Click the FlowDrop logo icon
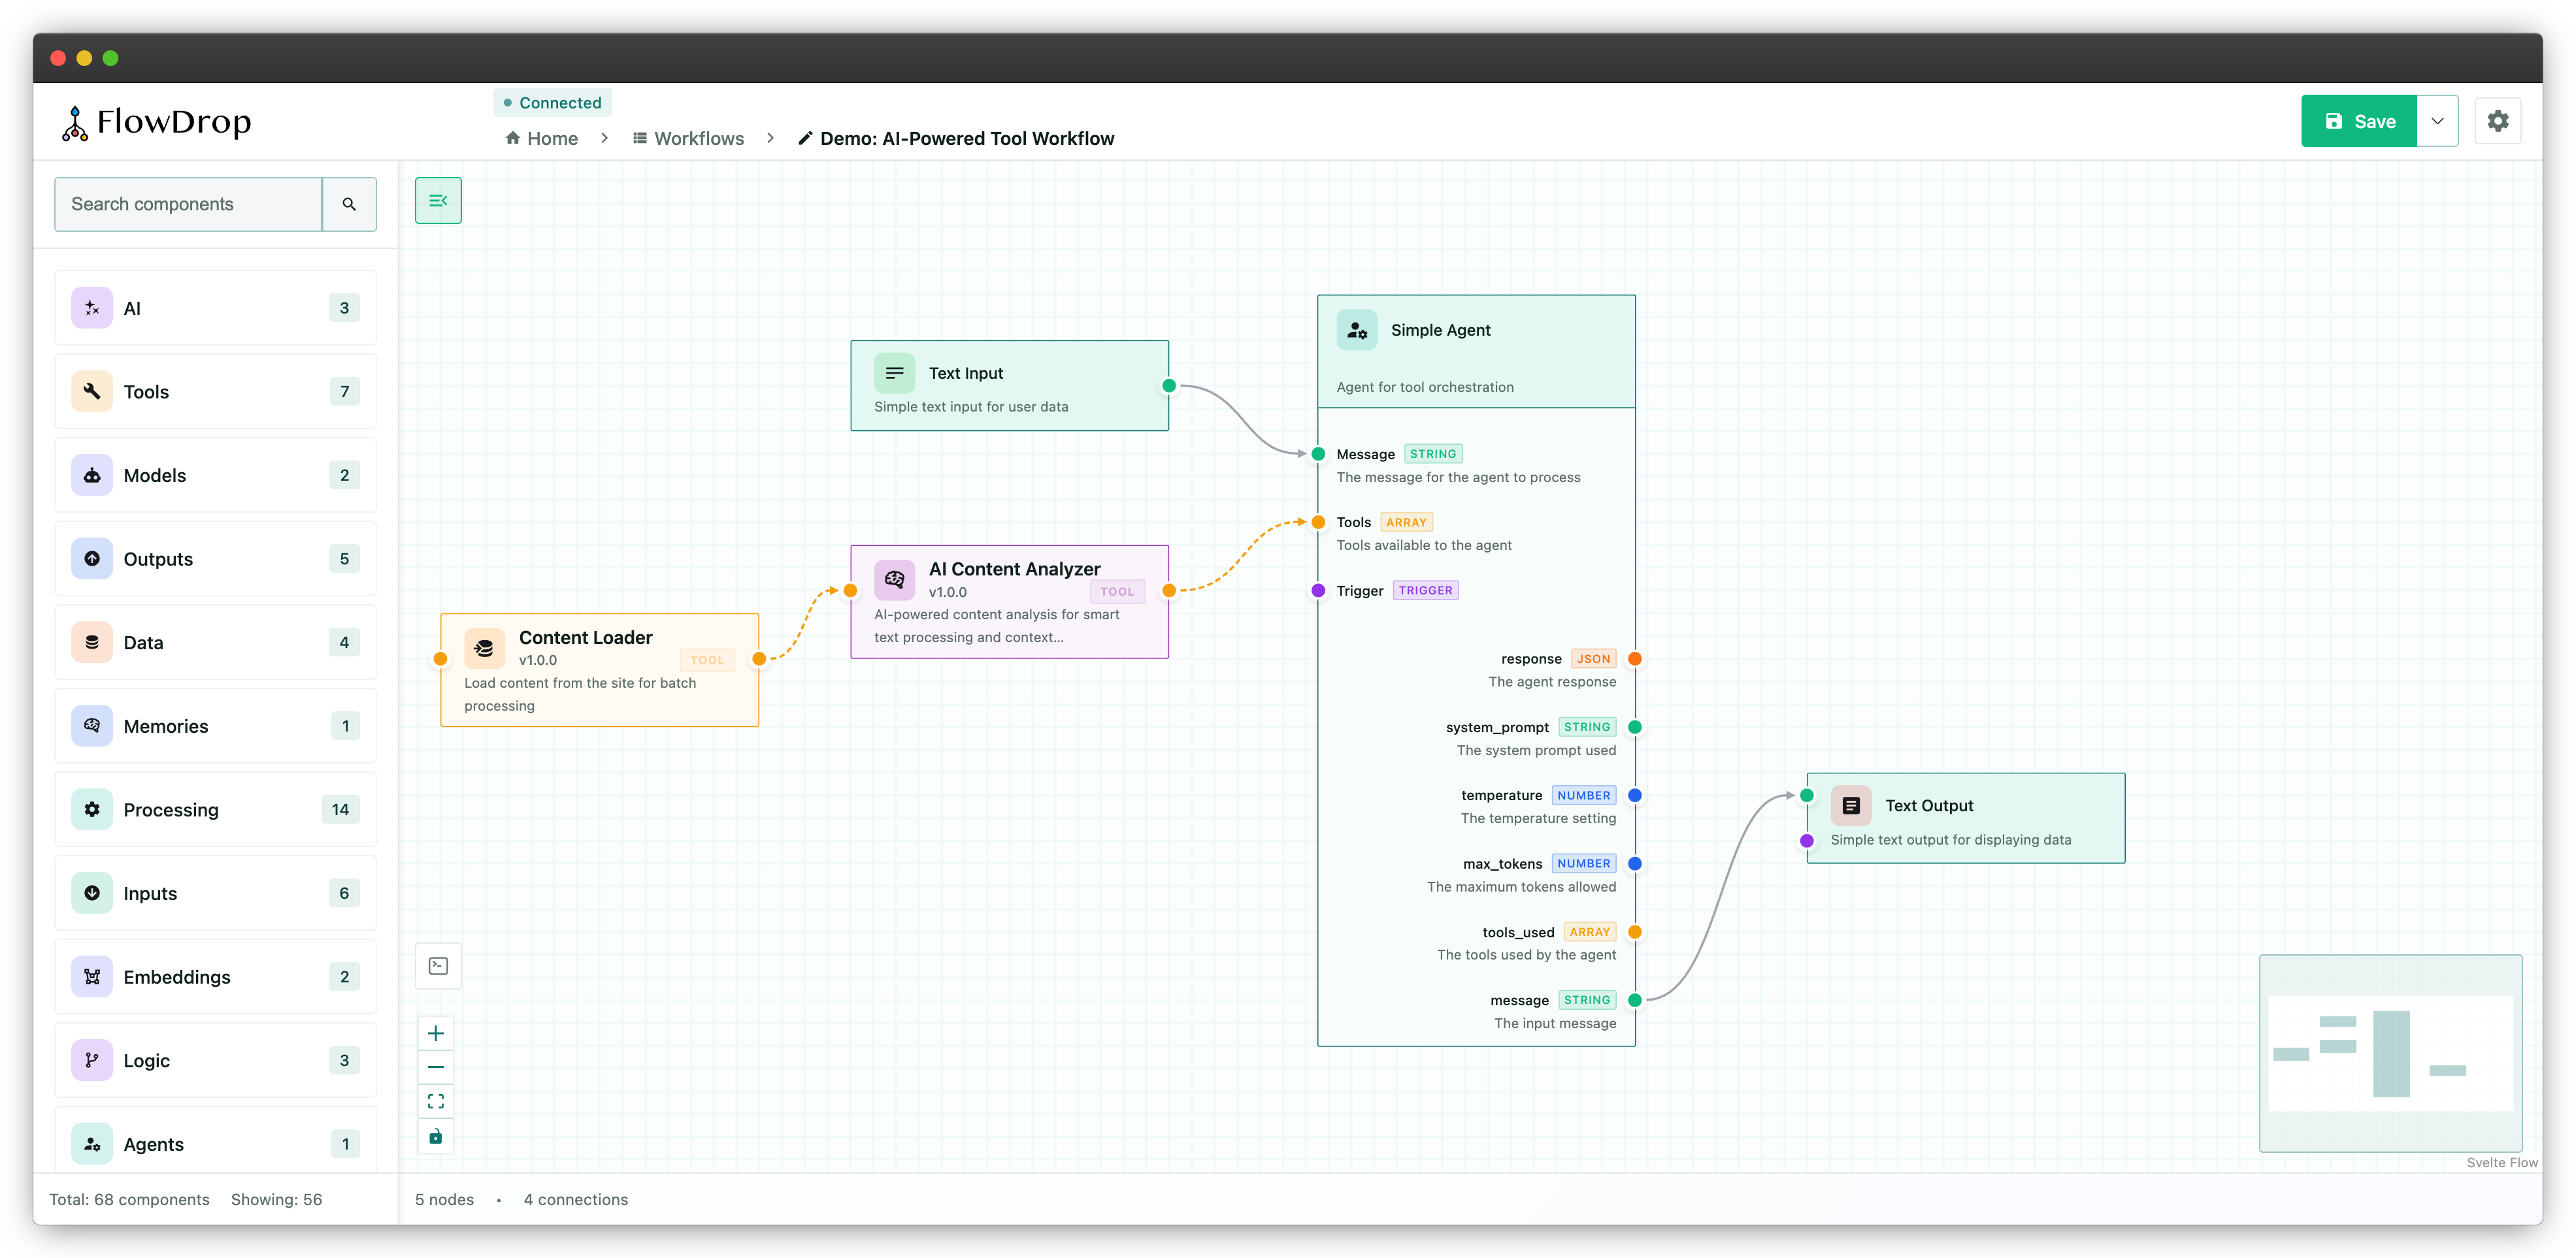 coord(75,123)
